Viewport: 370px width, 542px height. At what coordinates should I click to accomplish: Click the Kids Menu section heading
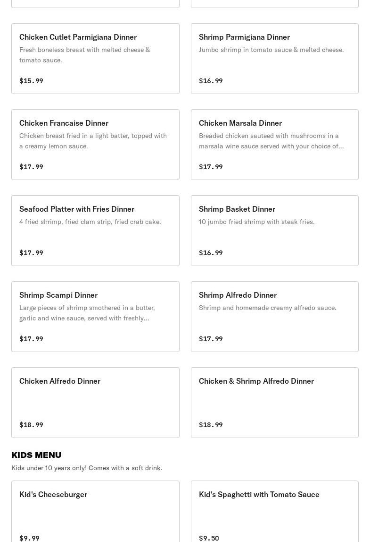click(36, 455)
